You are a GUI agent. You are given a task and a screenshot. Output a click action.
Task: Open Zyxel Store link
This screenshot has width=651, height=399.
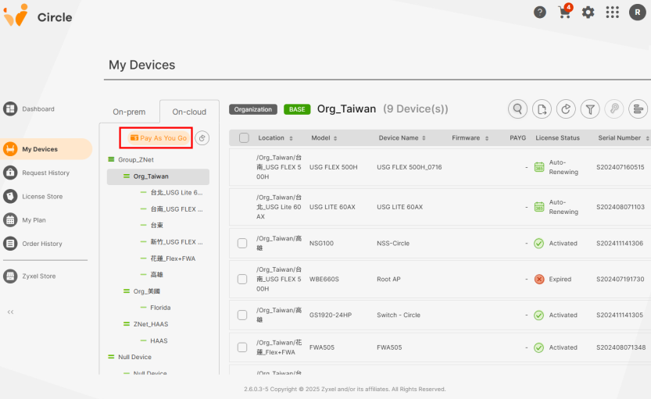point(39,276)
